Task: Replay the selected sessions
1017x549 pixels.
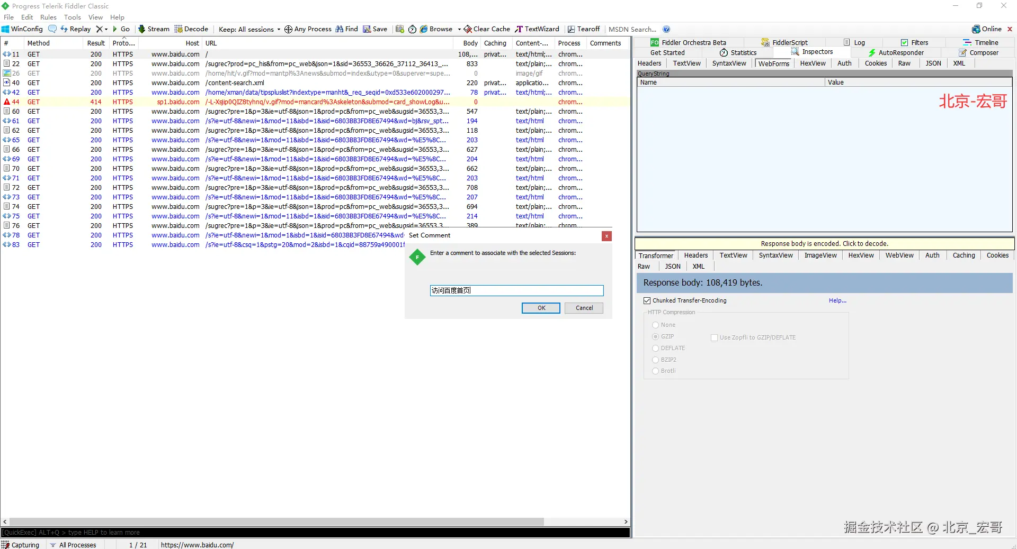Action: coord(75,29)
